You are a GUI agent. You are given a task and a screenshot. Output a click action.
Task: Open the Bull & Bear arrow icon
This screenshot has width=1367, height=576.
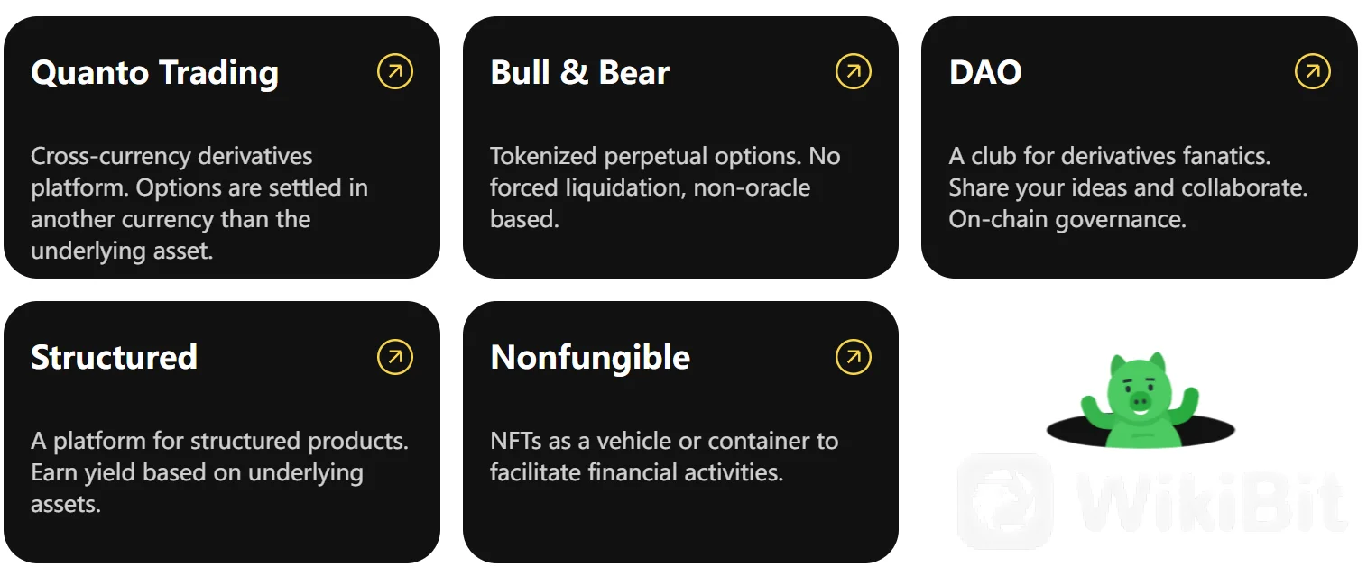[854, 71]
